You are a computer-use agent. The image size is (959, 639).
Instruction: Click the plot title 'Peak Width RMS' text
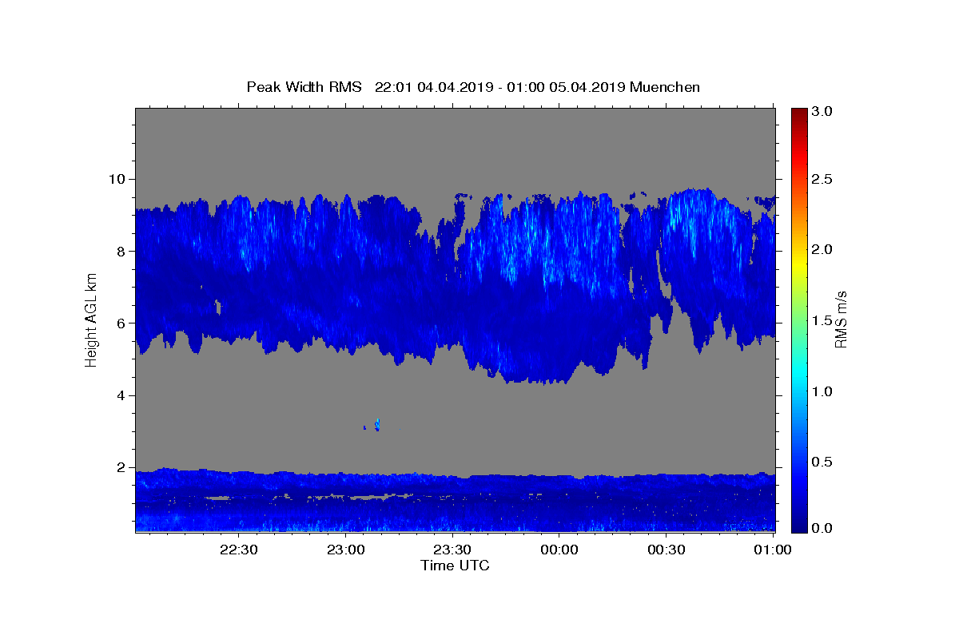click(304, 87)
